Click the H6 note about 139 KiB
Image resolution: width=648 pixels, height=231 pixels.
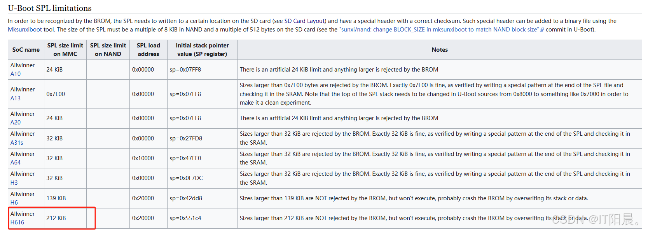[440, 198]
